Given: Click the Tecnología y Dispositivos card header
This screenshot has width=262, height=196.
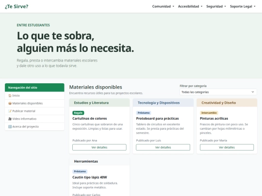Looking at the screenshot, I should click(x=163, y=103).
